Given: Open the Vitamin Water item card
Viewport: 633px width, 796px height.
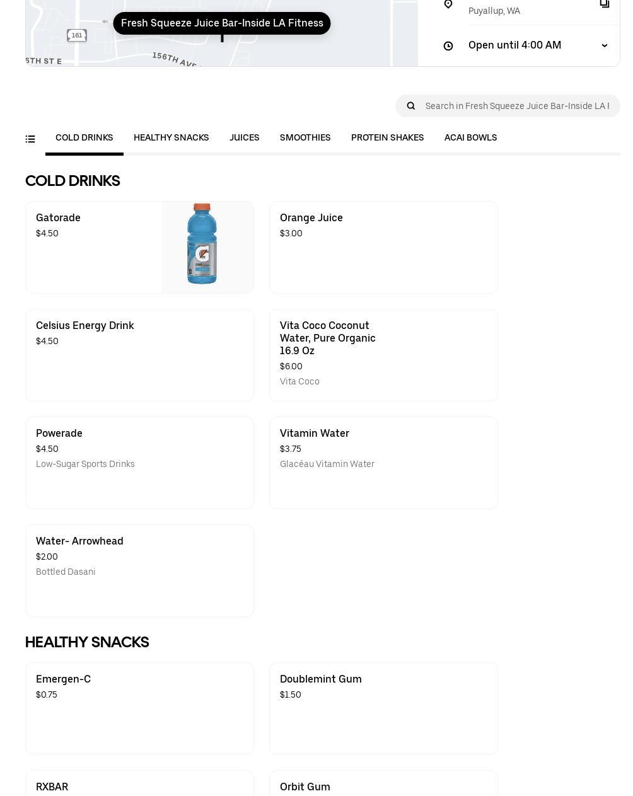Looking at the screenshot, I should coord(383,463).
